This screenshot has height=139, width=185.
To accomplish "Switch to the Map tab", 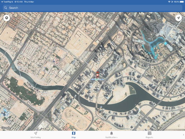I will click(x=74, y=135).
